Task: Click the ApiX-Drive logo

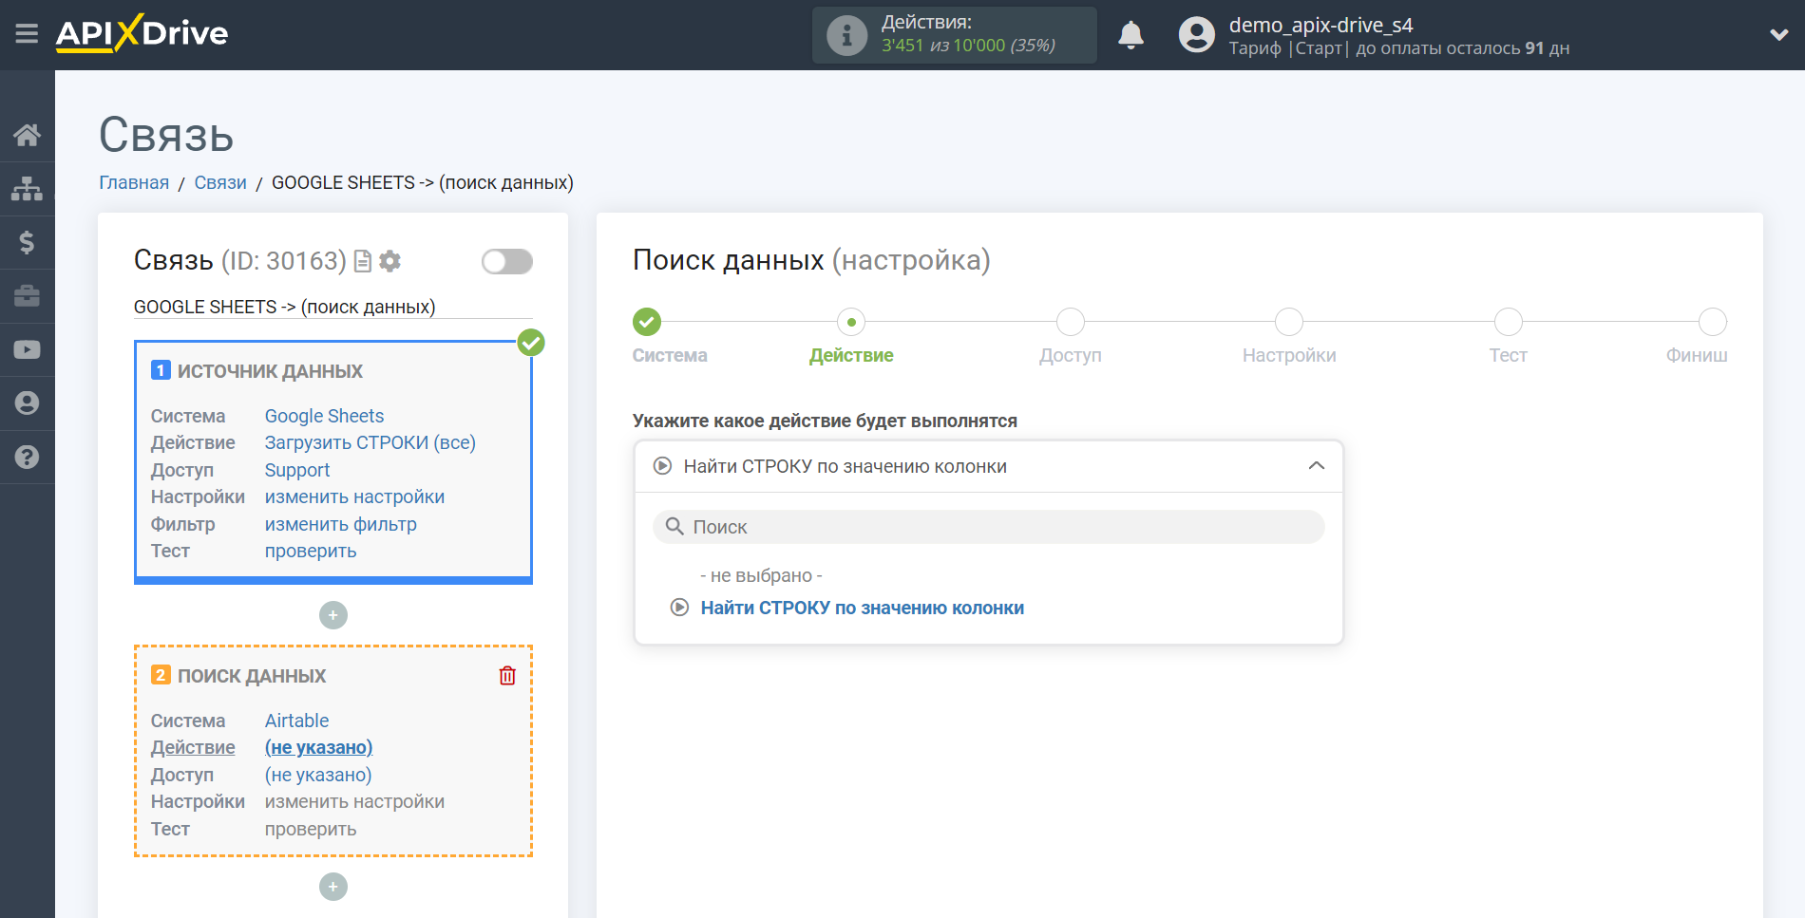Action: click(x=142, y=33)
